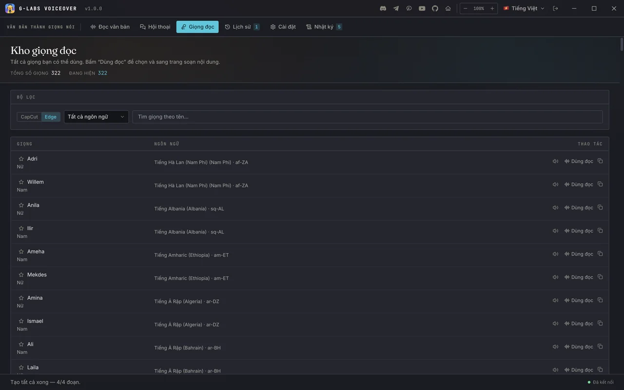Viewport: 624px width, 390px height.
Task: Copy the Adri voice with the copy icon
Action: point(600,161)
